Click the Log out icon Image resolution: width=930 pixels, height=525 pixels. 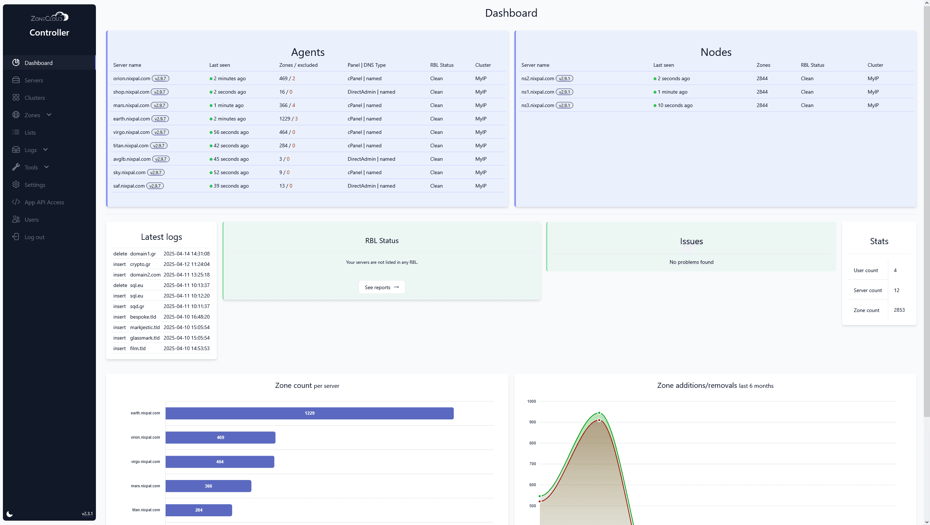pyautogui.click(x=16, y=237)
